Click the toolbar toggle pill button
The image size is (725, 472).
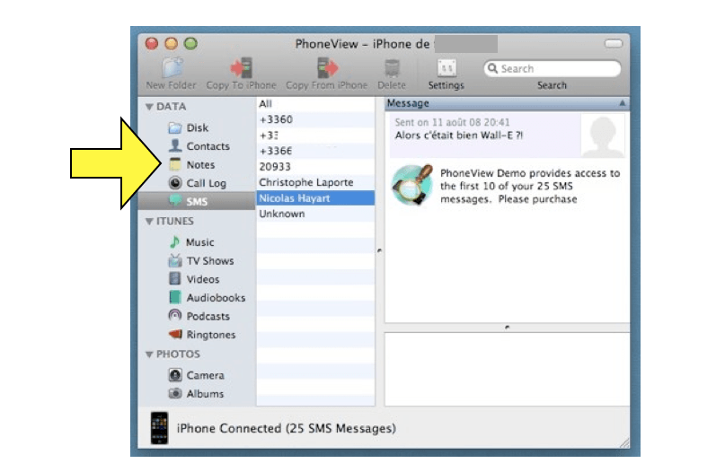point(614,43)
